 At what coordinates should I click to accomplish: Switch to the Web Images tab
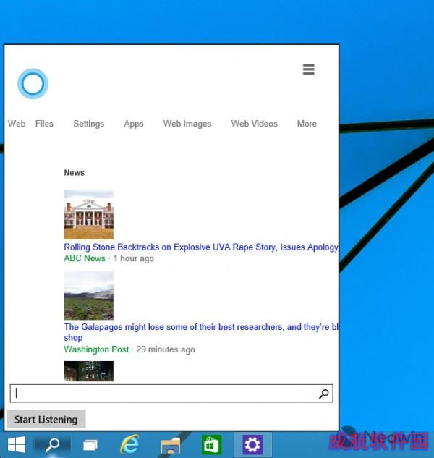pos(187,124)
